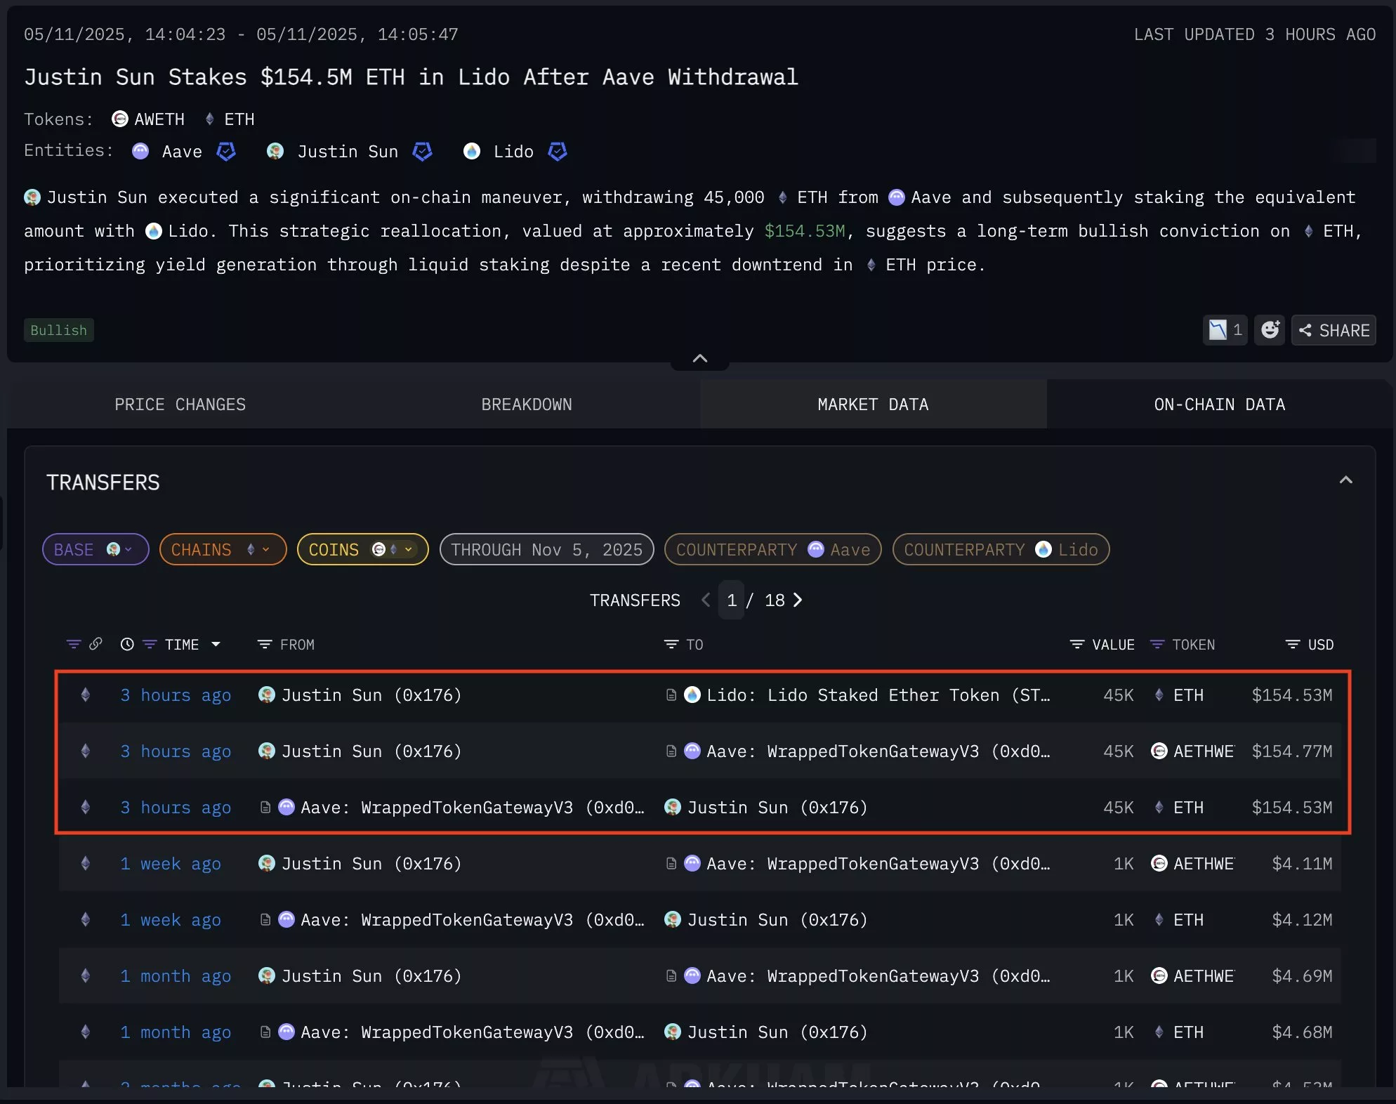
Task: Click the Aave entity logo
Action: [x=139, y=152]
